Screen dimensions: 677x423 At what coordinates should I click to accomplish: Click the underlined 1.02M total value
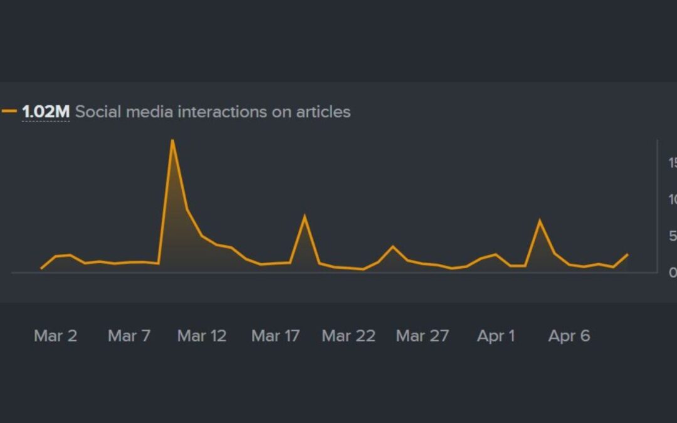pyautogui.click(x=45, y=112)
